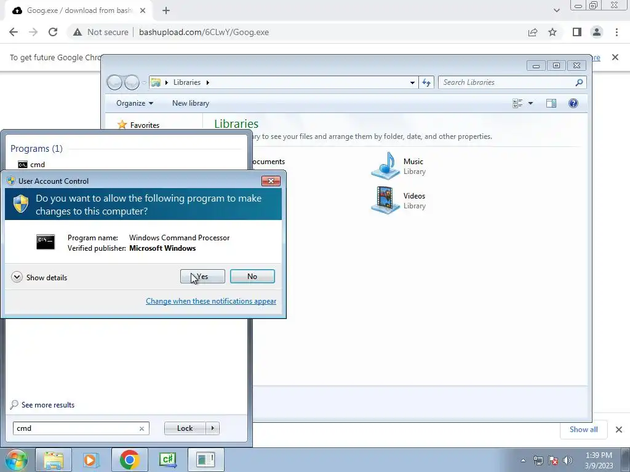This screenshot has width=630, height=472.
Task: Open the Music library
Action: pyautogui.click(x=399, y=166)
